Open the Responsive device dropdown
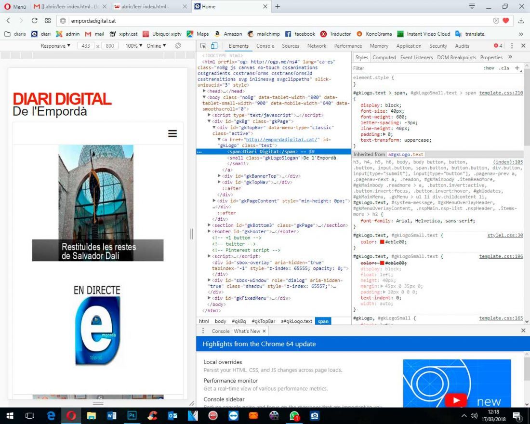Viewport: 530px width, 424px height. (x=55, y=46)
